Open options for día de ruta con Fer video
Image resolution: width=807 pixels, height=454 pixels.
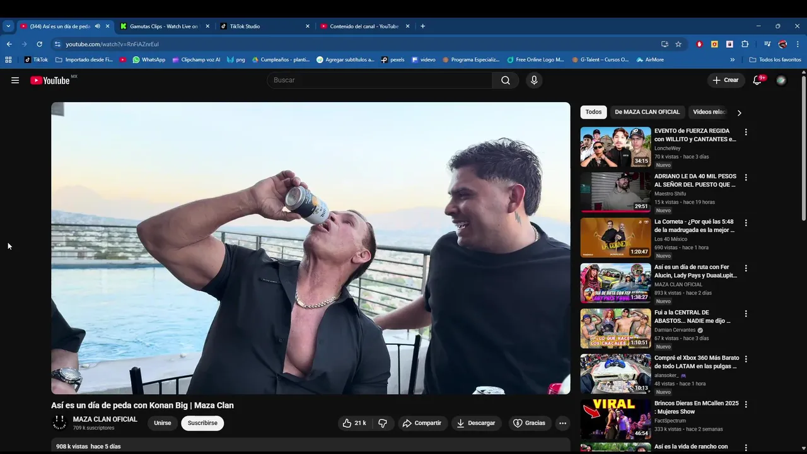(x=746, y=269)
